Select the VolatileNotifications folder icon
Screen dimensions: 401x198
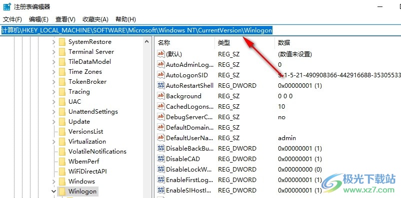pyautogui.click(x=62, y=152)
